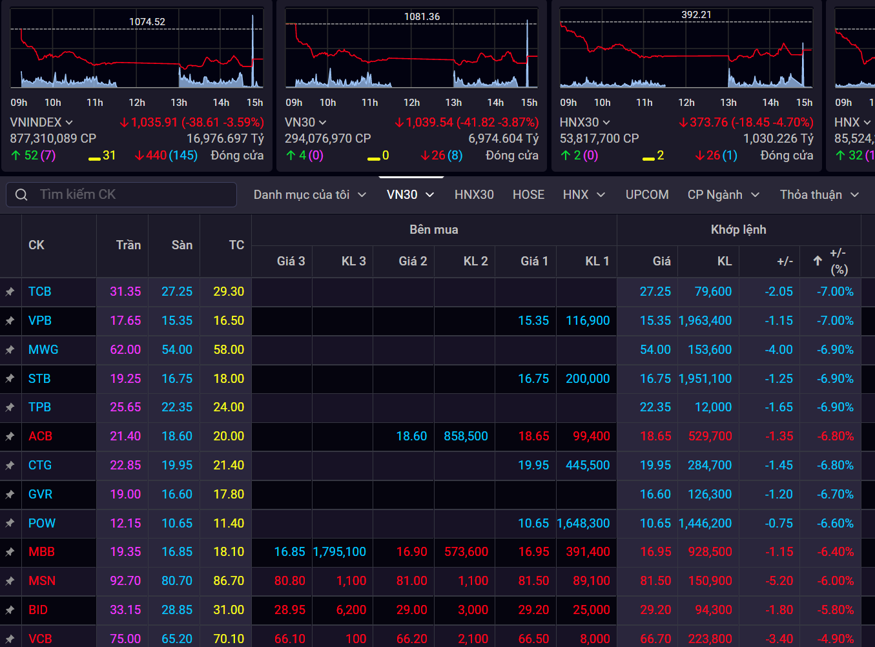Open the VNINDEX intraday chart
This screenshot has width=875, height=647.
(x=137, y=48)
